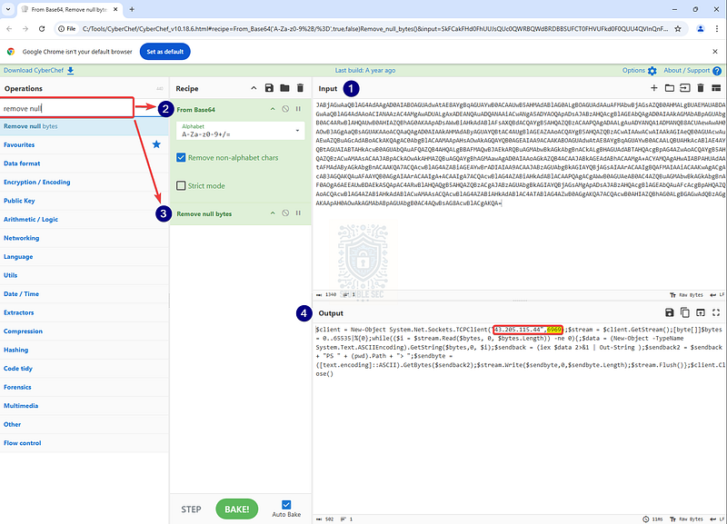Bookmark this page with the star icon
The width and height of the screenshot is (727, 524).
tap(678, 29)
